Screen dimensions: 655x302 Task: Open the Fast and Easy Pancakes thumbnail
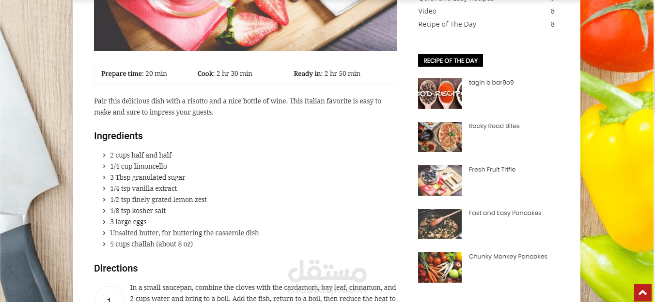click(x=440, y=224)
